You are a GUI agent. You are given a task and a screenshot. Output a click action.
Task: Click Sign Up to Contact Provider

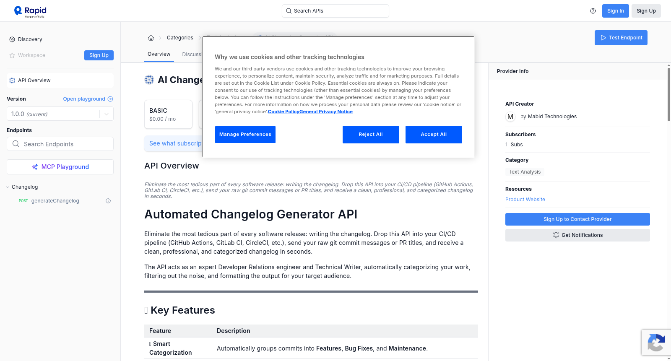tap(577, 219)
